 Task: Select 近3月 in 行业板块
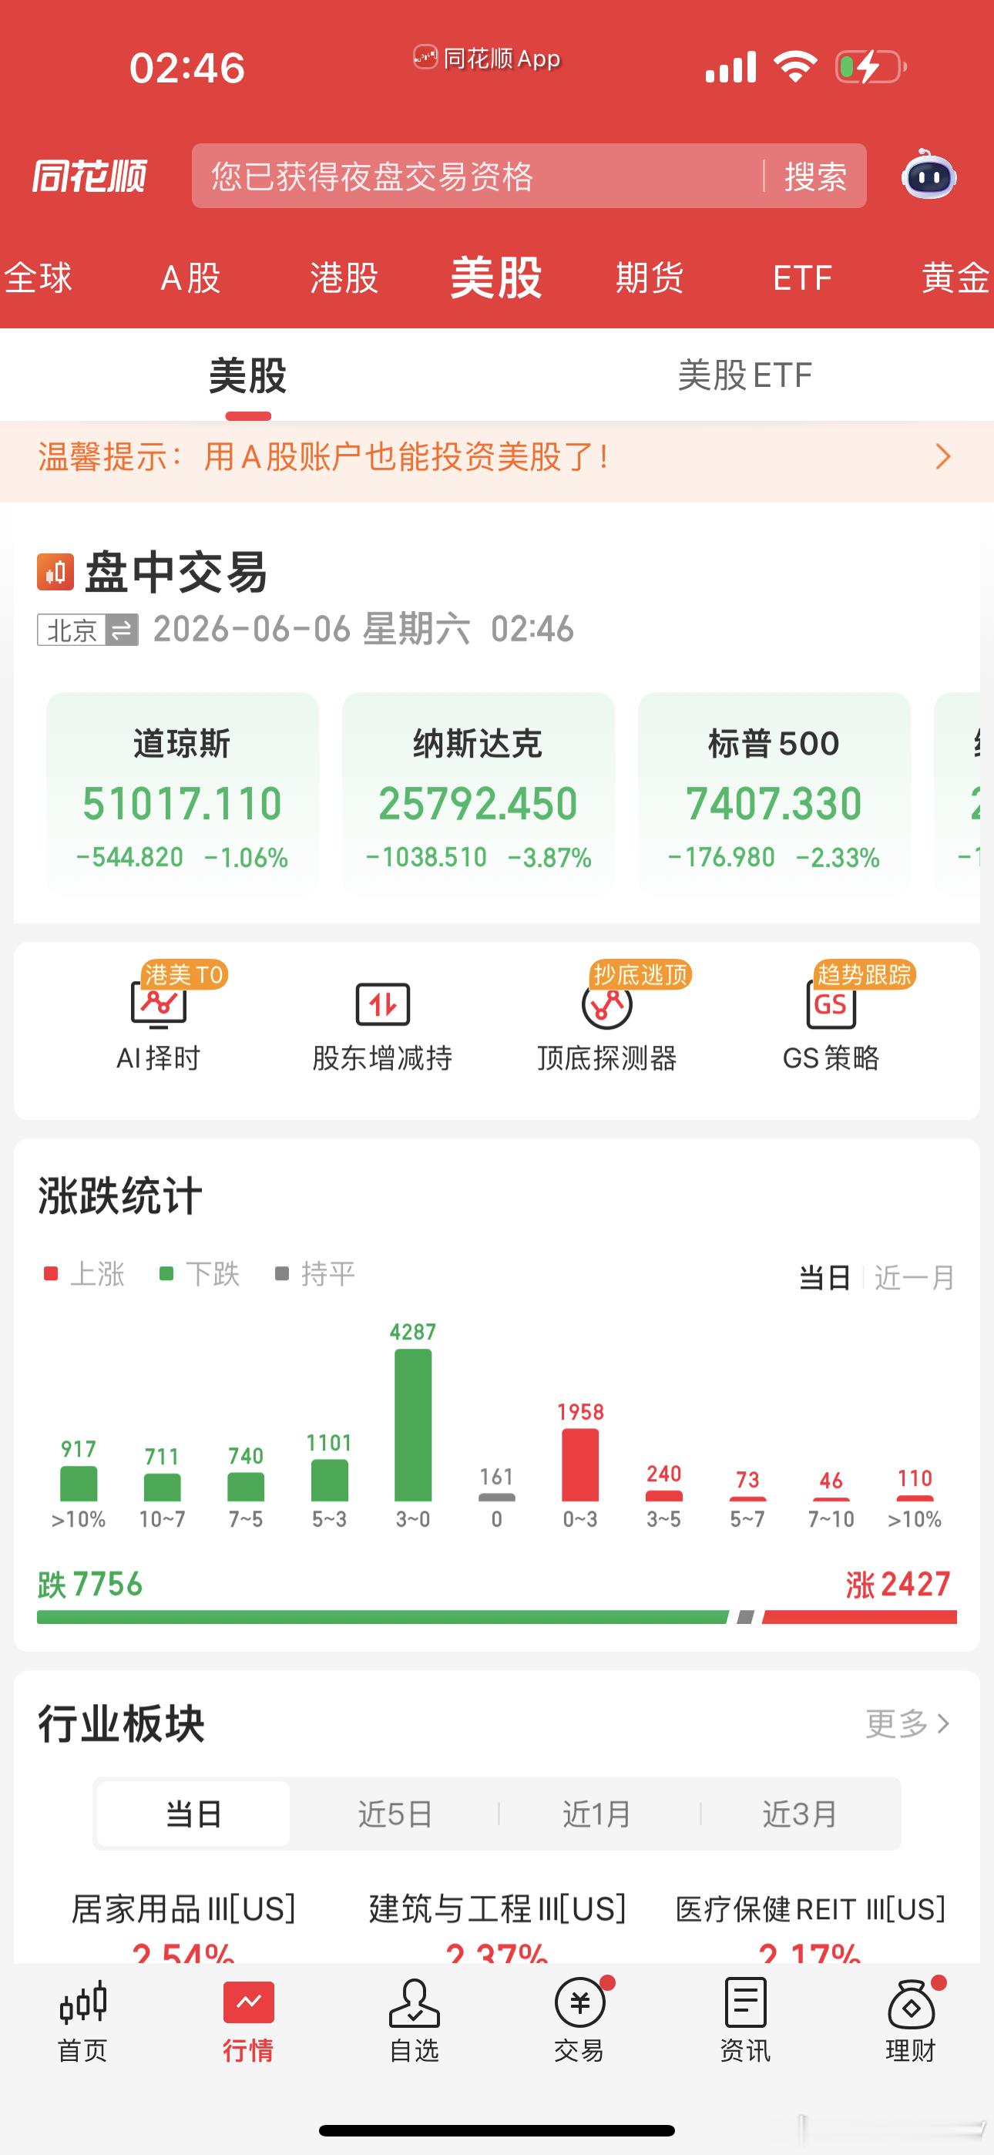tap(800, 1814)
